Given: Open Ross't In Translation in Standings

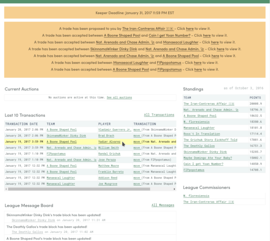Looking at the screenshot, I should point(202,134).
